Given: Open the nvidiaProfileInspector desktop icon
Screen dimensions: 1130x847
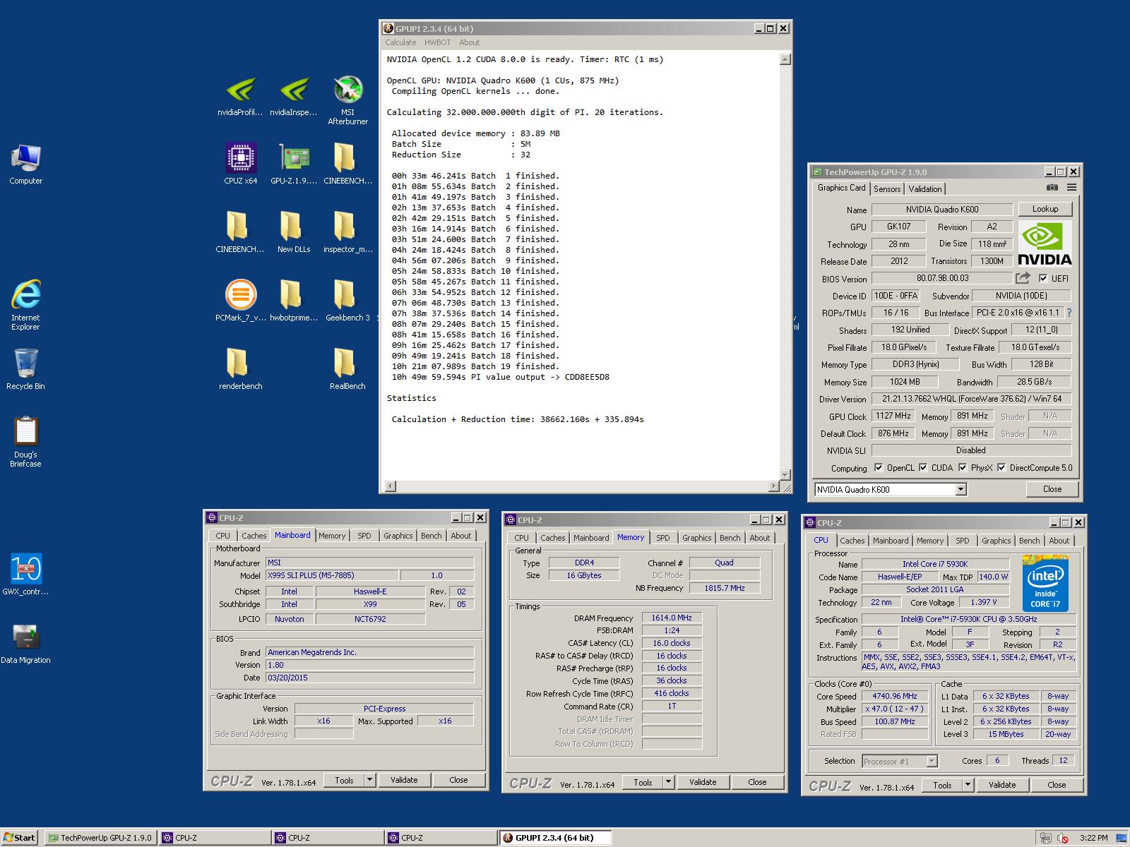Looking at the screenshot, I should click(x=240, y=97).
